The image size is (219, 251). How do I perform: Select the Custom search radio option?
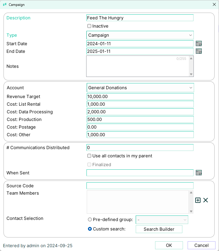(90, 229)
